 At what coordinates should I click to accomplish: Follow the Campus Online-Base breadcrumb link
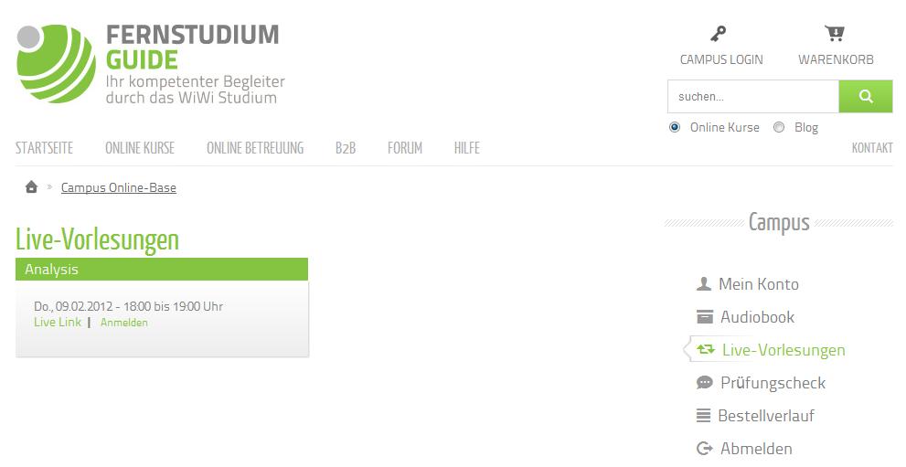click(119, 187)
